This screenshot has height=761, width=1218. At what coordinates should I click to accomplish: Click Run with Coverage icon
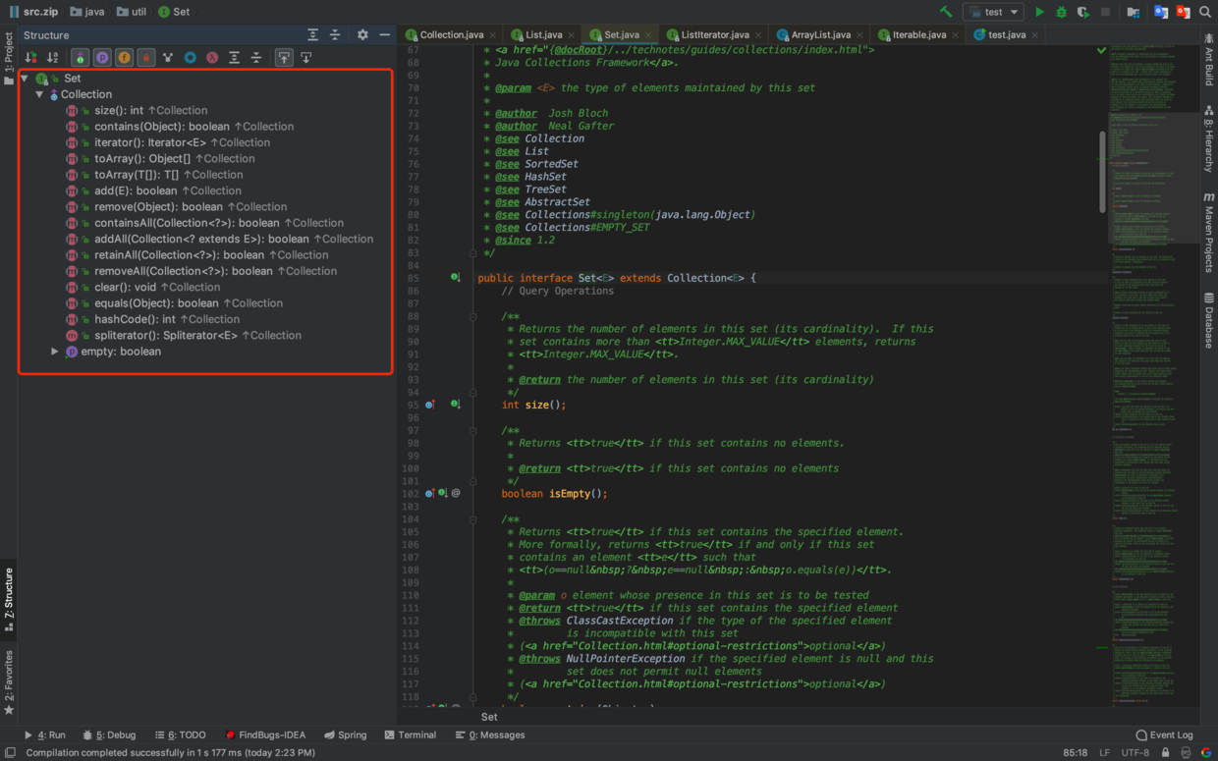pos(1082,12)
